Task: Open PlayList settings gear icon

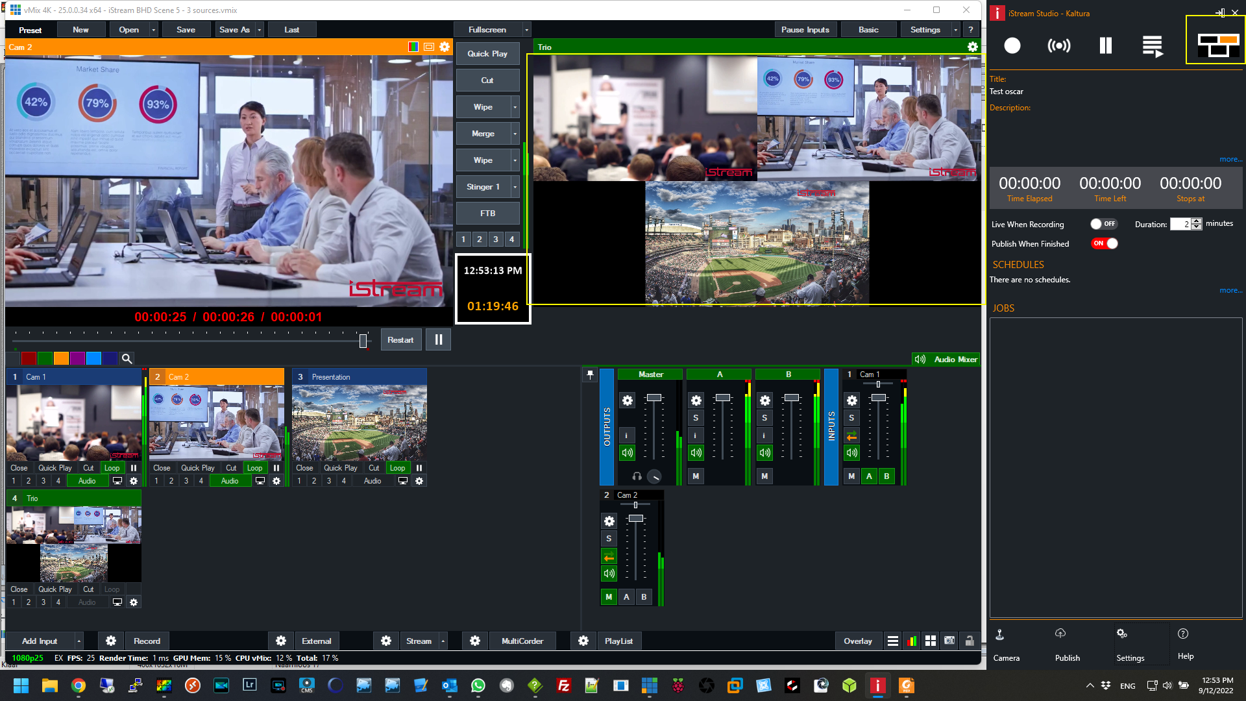Action: (x=583, y=641)
